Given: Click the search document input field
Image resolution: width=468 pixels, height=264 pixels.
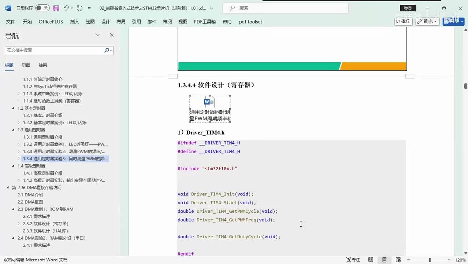Looking at the screenshot, I should pos(54,50).
